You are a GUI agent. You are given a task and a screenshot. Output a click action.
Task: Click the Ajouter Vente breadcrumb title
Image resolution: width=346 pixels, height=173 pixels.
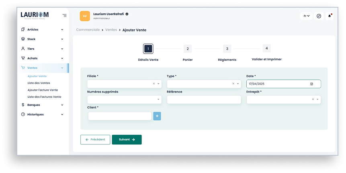click(134, 30)
